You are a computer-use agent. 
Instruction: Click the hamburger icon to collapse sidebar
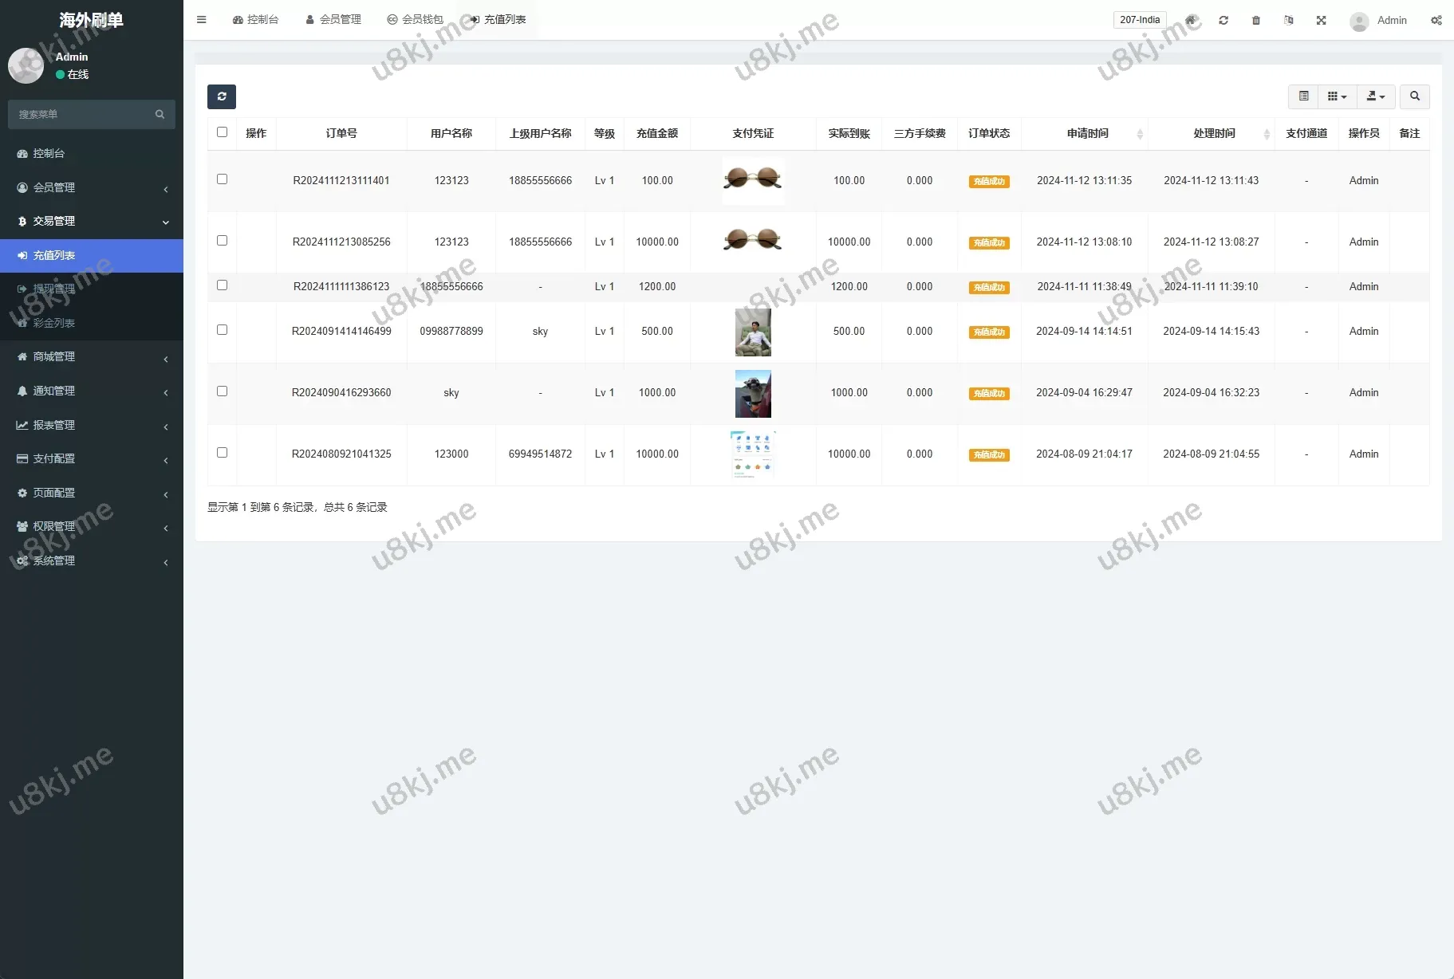[202, 20]
